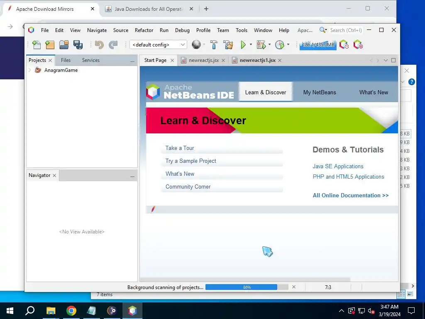Switch to My NetBeans tab
This screenshot has width=425, height=319.
click(320, 92)
